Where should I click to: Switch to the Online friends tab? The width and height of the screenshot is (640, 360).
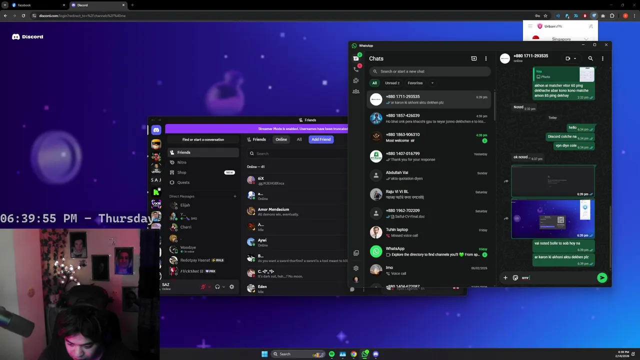pyautogui.click(x=281, y=139)
